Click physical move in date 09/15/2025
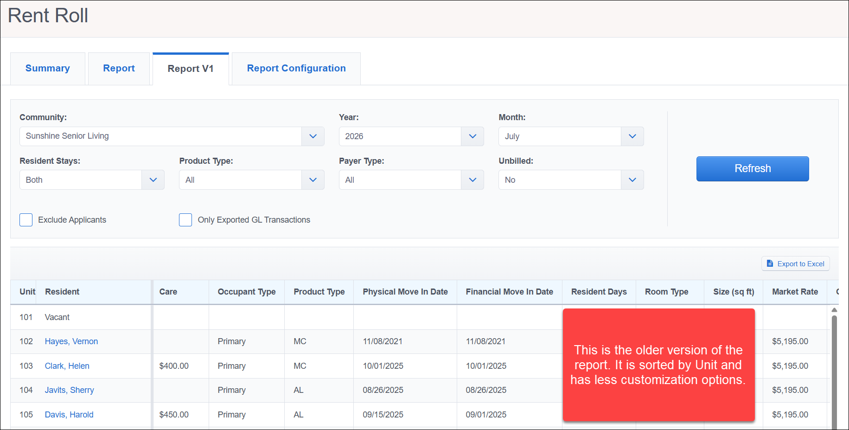Screen dimensions: 849x430 [x=383, y=415]
